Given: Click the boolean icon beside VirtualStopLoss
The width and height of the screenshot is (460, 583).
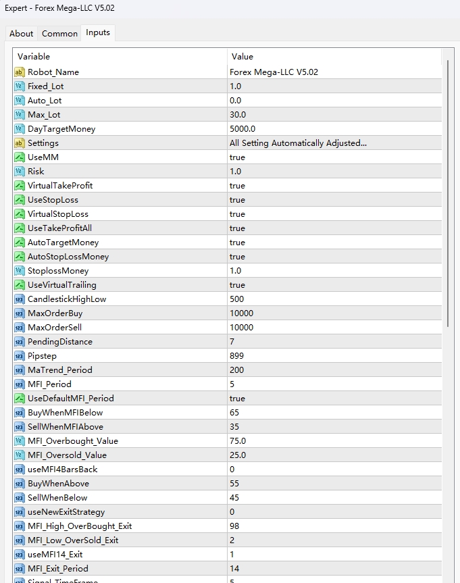Looking at the screenshot, I should click(20, 213).
